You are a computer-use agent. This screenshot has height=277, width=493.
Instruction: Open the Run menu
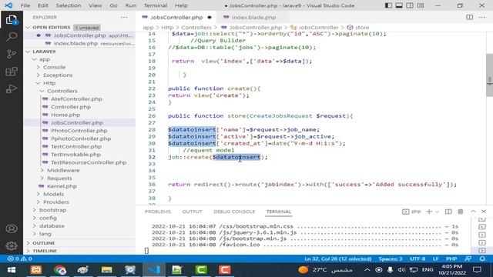coord(130,5)
